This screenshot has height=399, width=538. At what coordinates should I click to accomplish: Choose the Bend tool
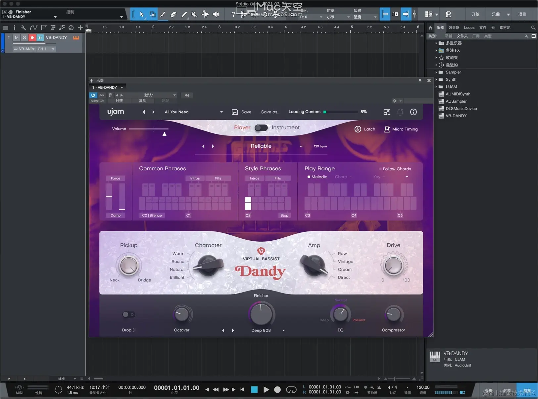205,14
